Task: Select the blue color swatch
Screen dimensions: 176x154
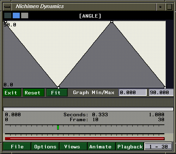Action: (x=16, y=16)
